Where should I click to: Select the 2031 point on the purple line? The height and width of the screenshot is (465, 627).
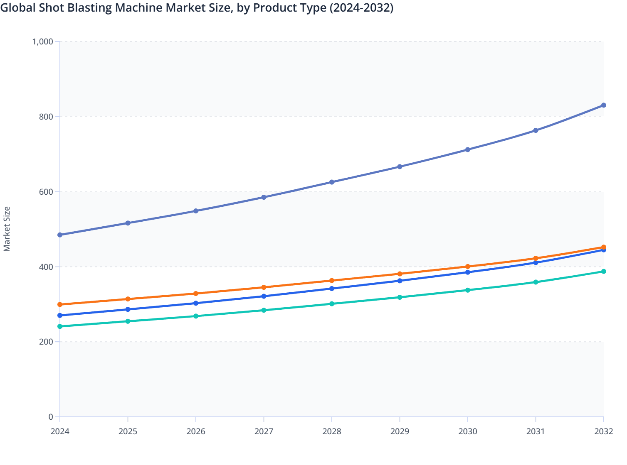pyautogui.click(x=536, y=130)
